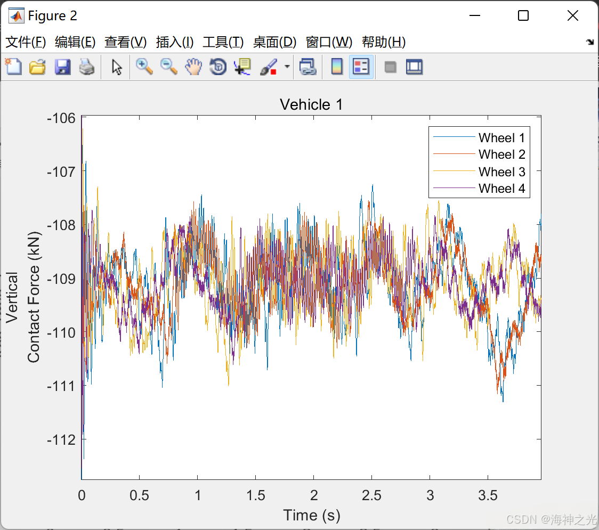Close the Figure 2 window
Viewport: 599px width, 530px height.
tap(573, 15)
